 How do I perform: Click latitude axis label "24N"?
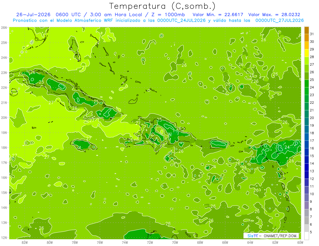coord(4,58)
